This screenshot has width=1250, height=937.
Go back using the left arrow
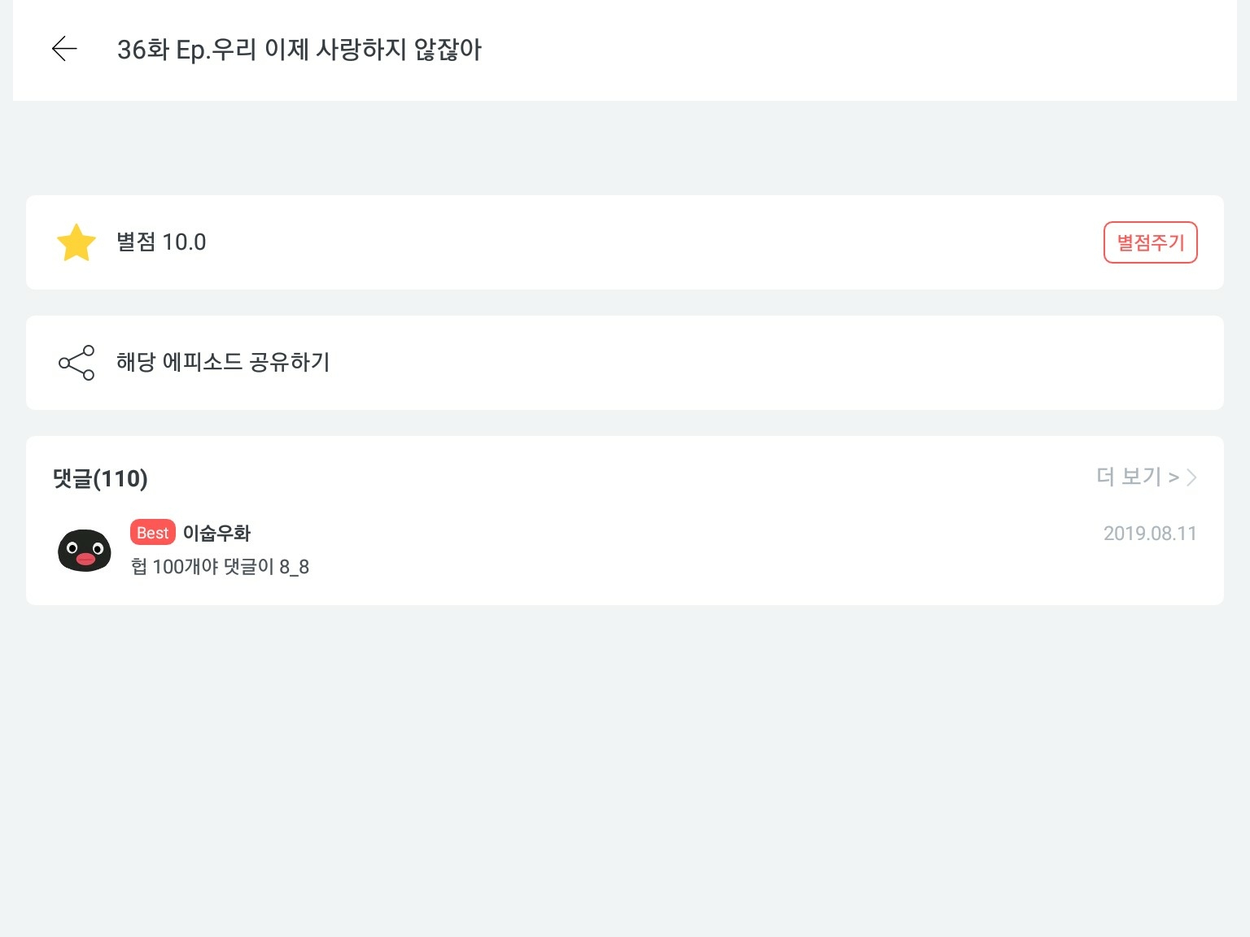(64, 50)
